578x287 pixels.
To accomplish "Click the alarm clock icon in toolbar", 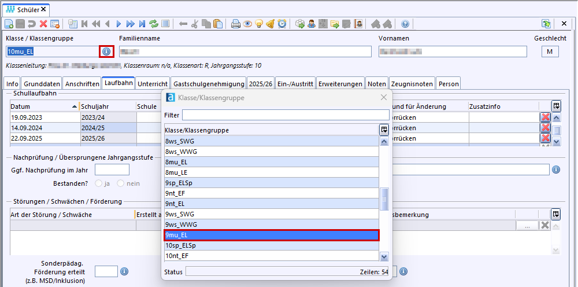I will click(x=282, y=24).
